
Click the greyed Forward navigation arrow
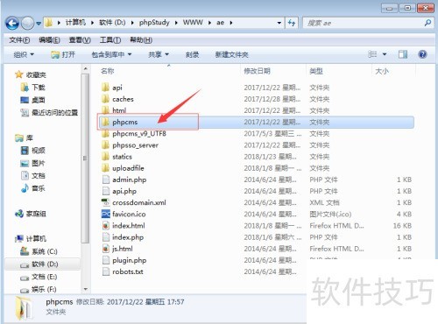pos(27,23)
